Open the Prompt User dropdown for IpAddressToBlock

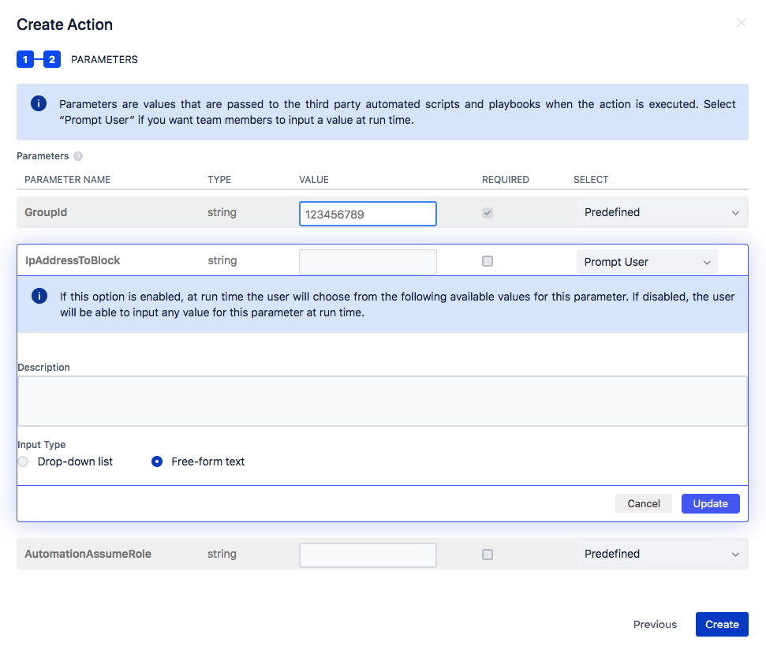pyautogui.click(x=646, y=260)
